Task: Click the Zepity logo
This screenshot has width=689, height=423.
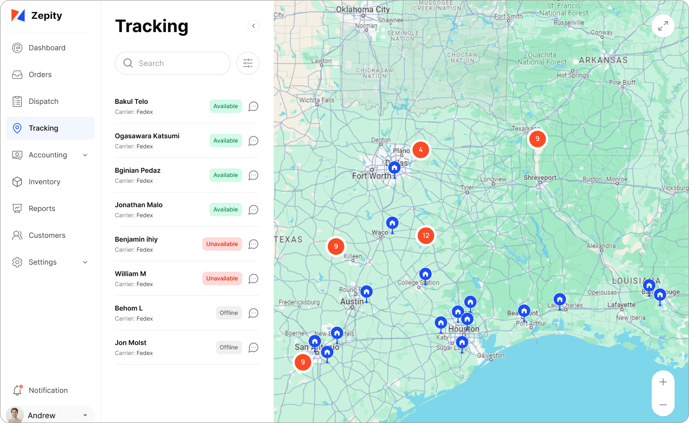Action: (37, 15)
